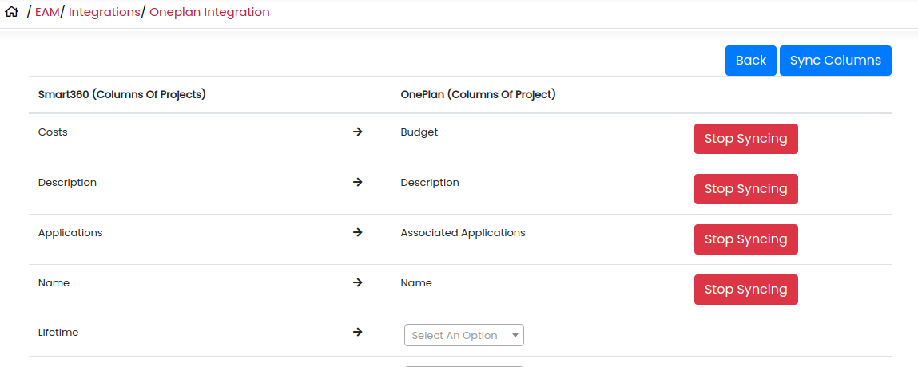Open the Integrations breadcrumb link
Viewport: 918px width, 367px height.
click(x=104, y=12)
